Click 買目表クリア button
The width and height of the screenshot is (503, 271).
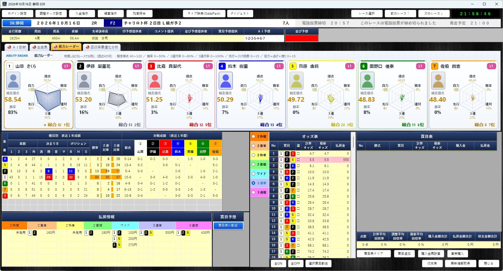point(374,254)
